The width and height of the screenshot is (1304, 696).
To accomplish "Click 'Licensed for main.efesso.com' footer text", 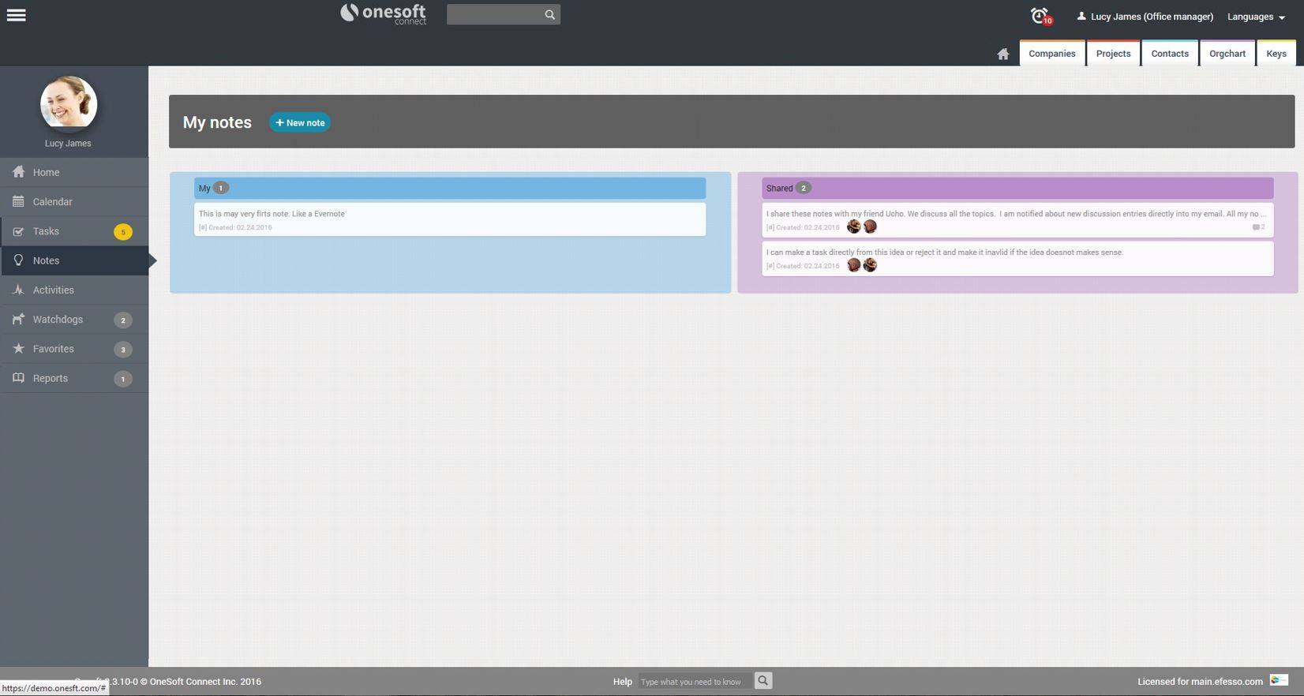I will tap(1200, 682).
